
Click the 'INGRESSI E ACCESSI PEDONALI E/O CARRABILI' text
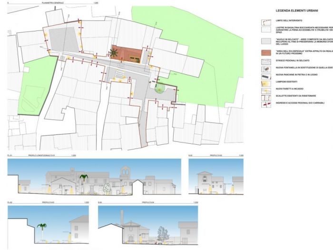300,103
